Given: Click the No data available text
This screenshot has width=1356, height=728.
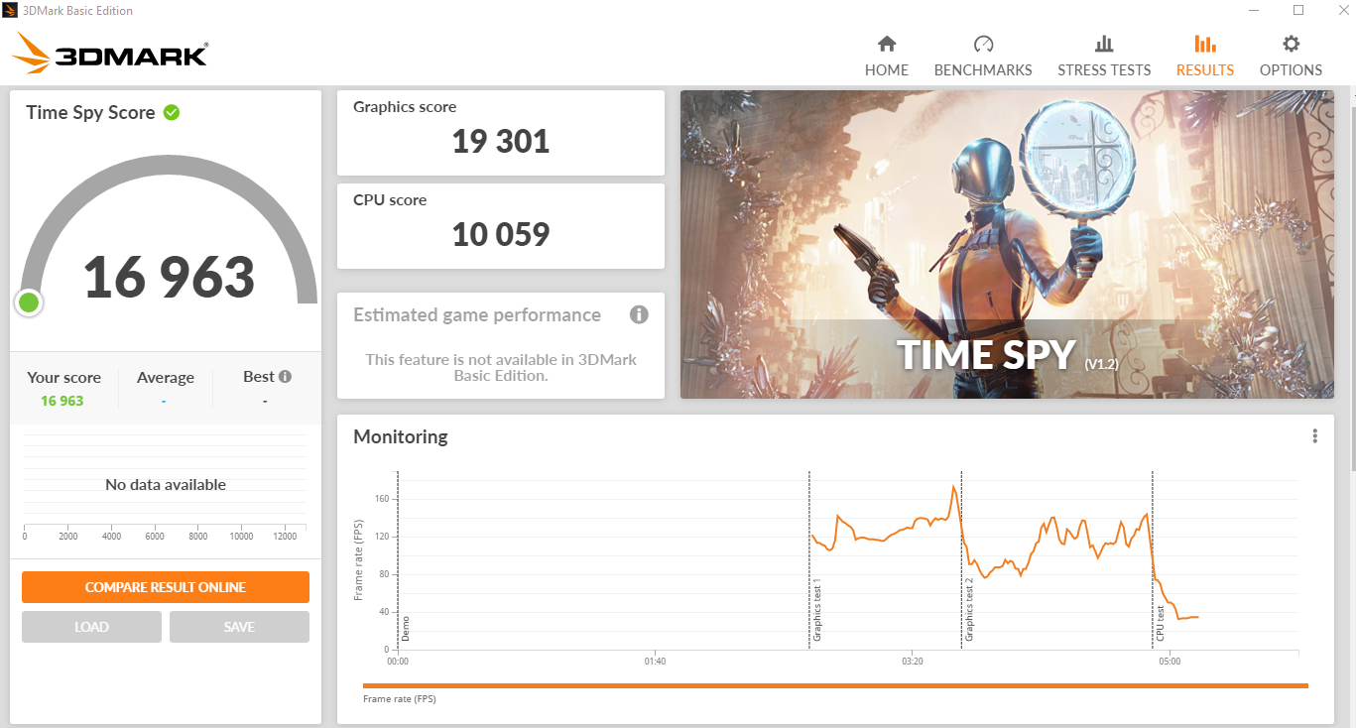Looking at the screenshot, I should pos(166,485).
